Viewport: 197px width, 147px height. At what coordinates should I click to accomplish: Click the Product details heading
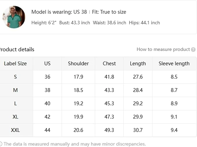pyautogui.click(x=17, y=49)
